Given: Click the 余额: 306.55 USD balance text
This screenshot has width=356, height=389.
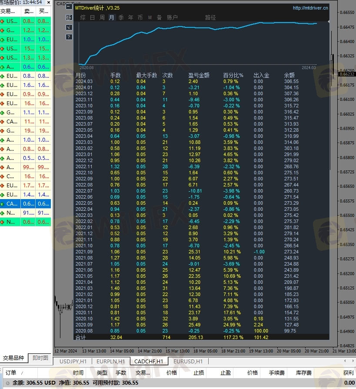Looking at the screenshot, I should 34,383.
